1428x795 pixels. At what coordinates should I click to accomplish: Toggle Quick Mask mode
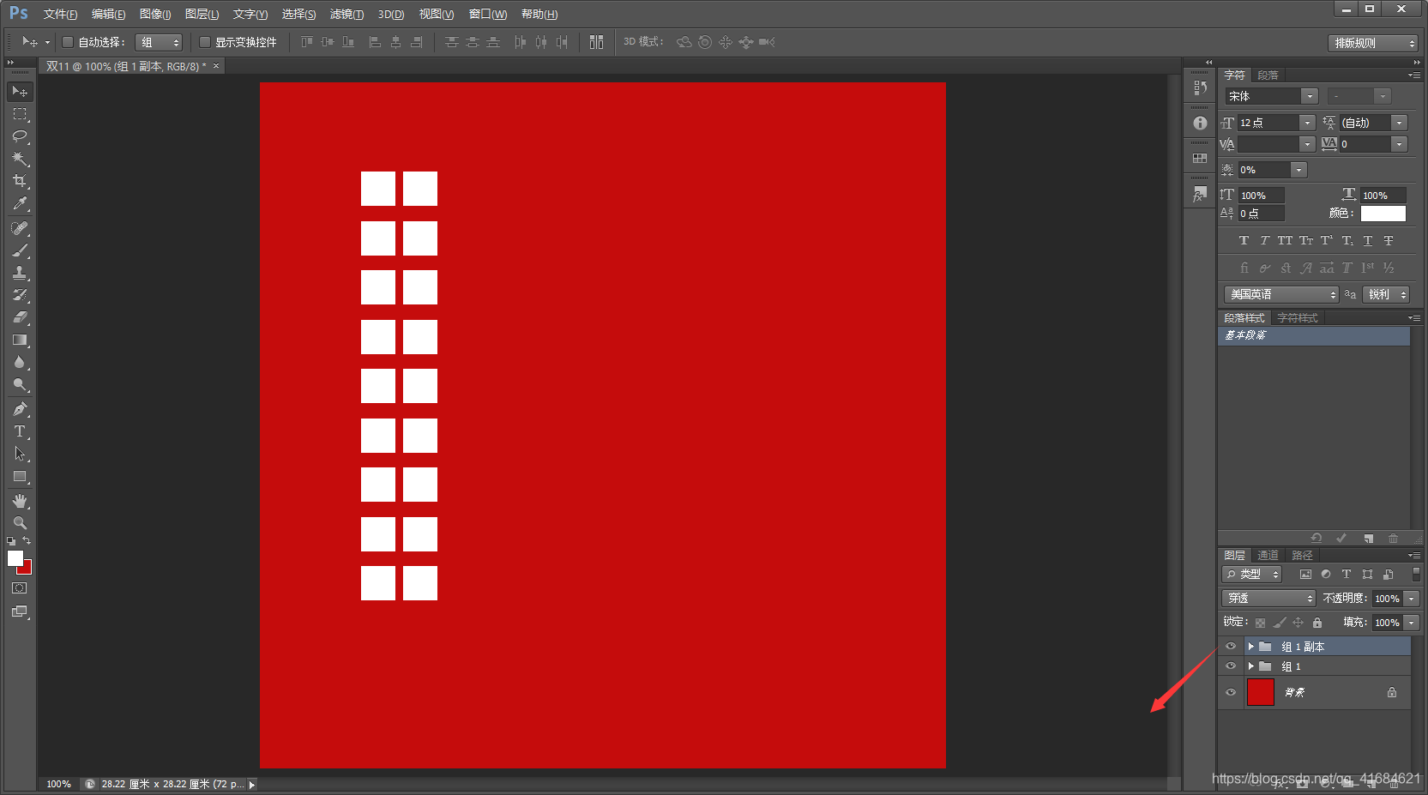point(20,588)
